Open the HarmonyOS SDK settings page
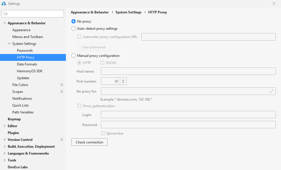Image resolution: width=281 pixels, height=170 pixels. coord(30,71)
